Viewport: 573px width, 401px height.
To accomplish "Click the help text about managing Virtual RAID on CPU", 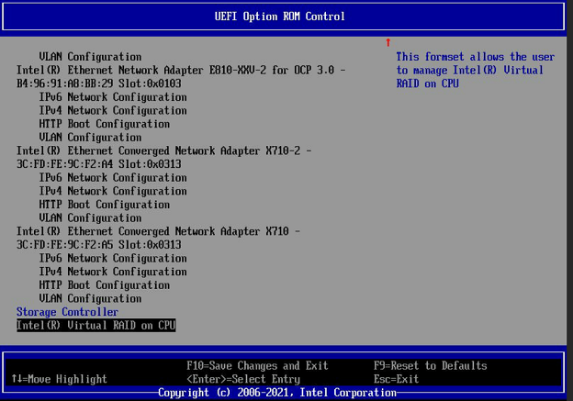I will click(x=476, y=70).
